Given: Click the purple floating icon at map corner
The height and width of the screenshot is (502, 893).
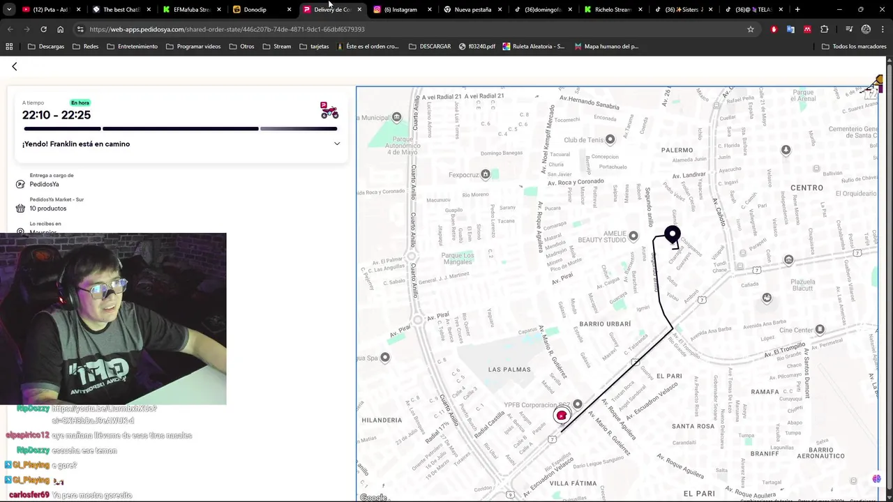Looking at the screenshot, I should pos(876,479).
